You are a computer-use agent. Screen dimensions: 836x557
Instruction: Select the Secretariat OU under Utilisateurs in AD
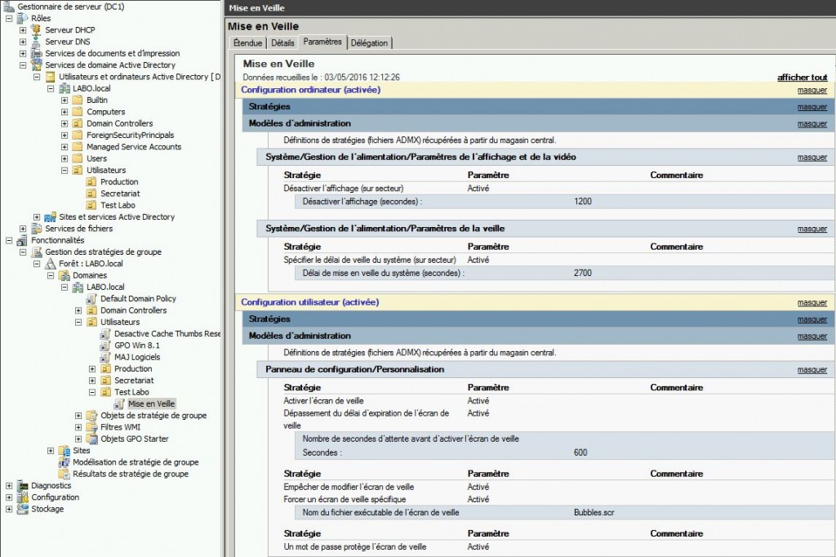coord(121,194)
